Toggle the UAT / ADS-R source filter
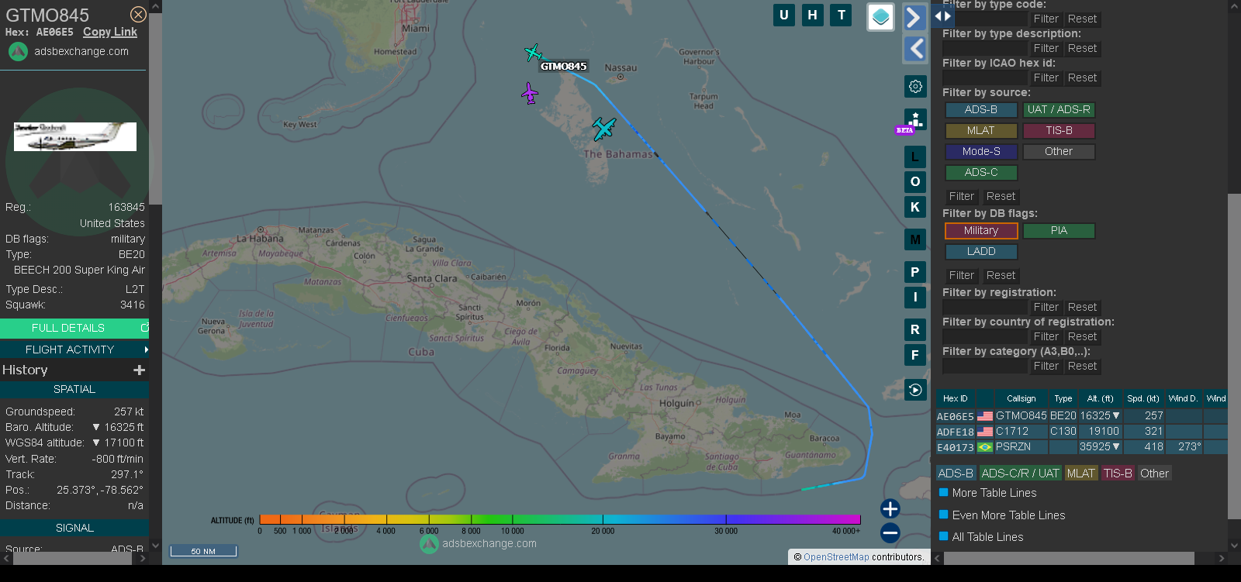Image resolution: width=1241 pixels, height=582 pixels. pyautogui.click(x=1059, y=110)
